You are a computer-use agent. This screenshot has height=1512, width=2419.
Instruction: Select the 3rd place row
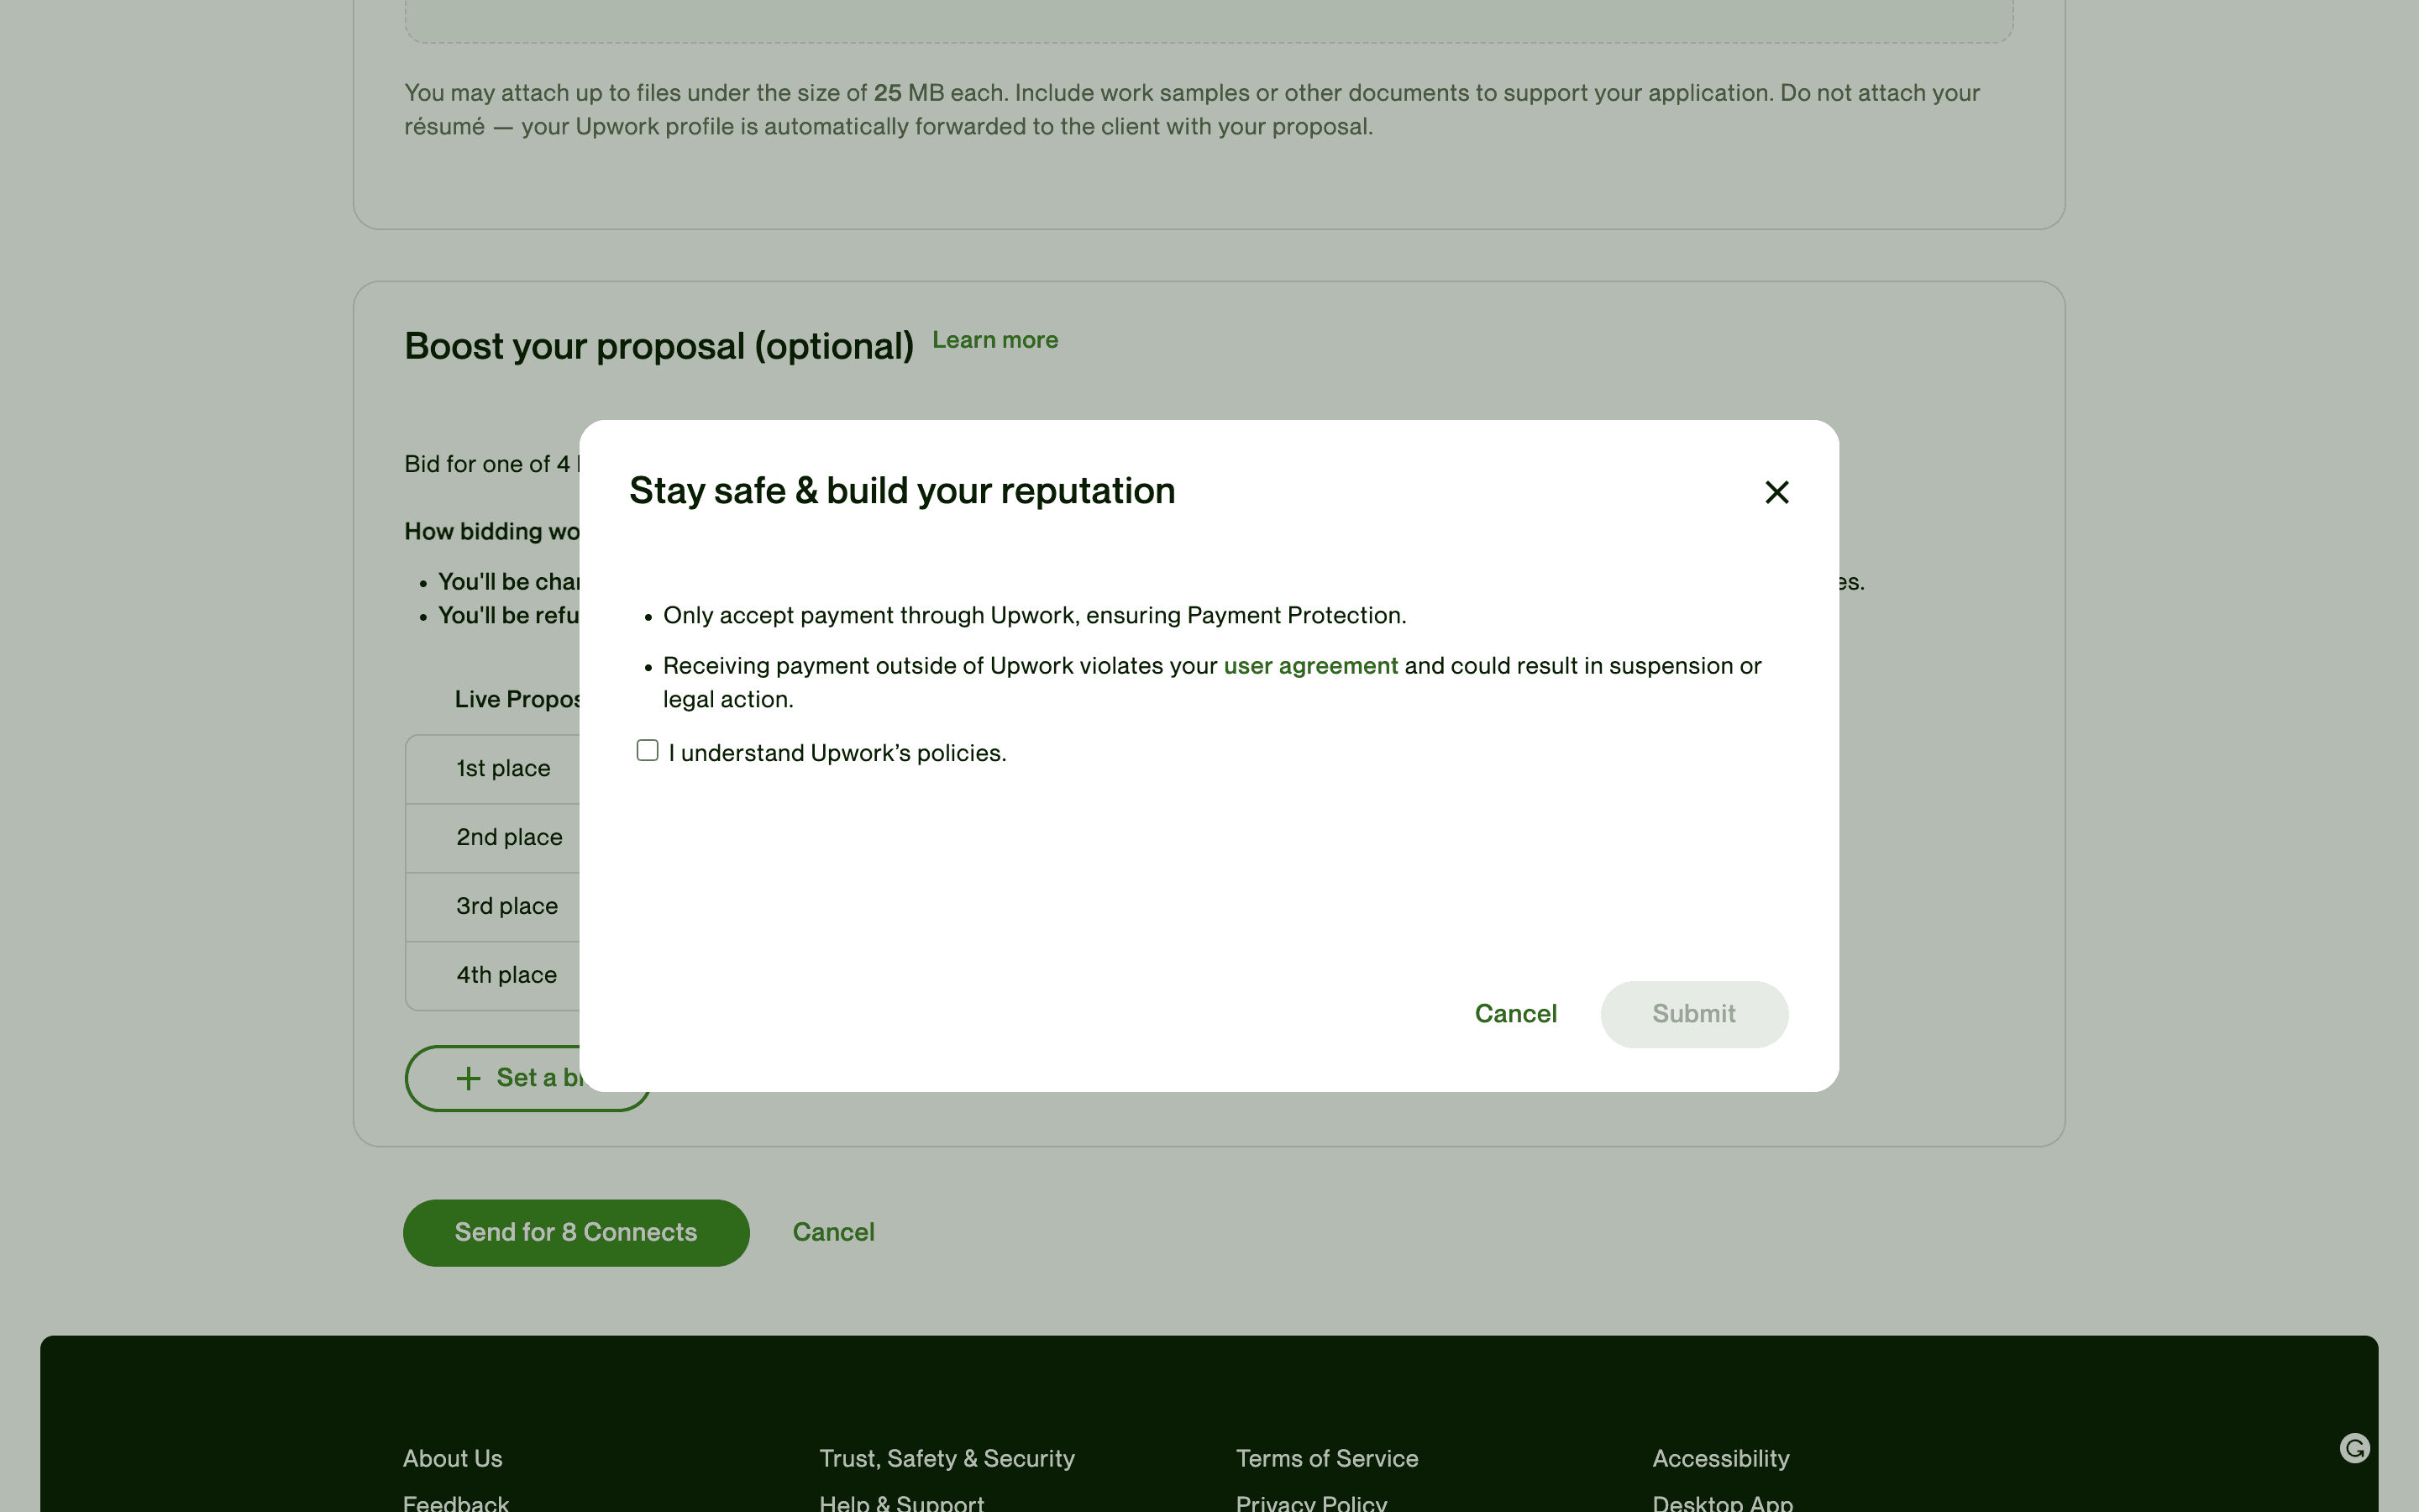(493, 907)
